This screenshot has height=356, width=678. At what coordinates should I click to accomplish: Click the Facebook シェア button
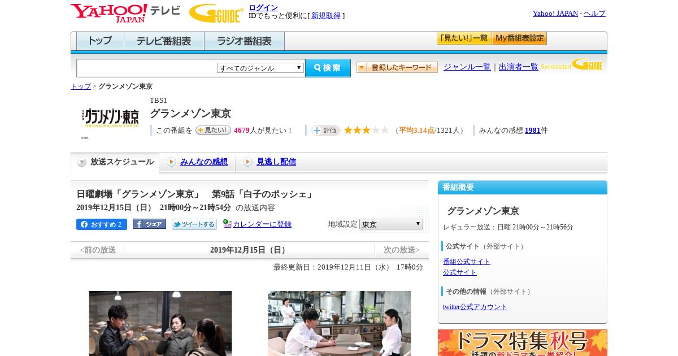point(149,224)
